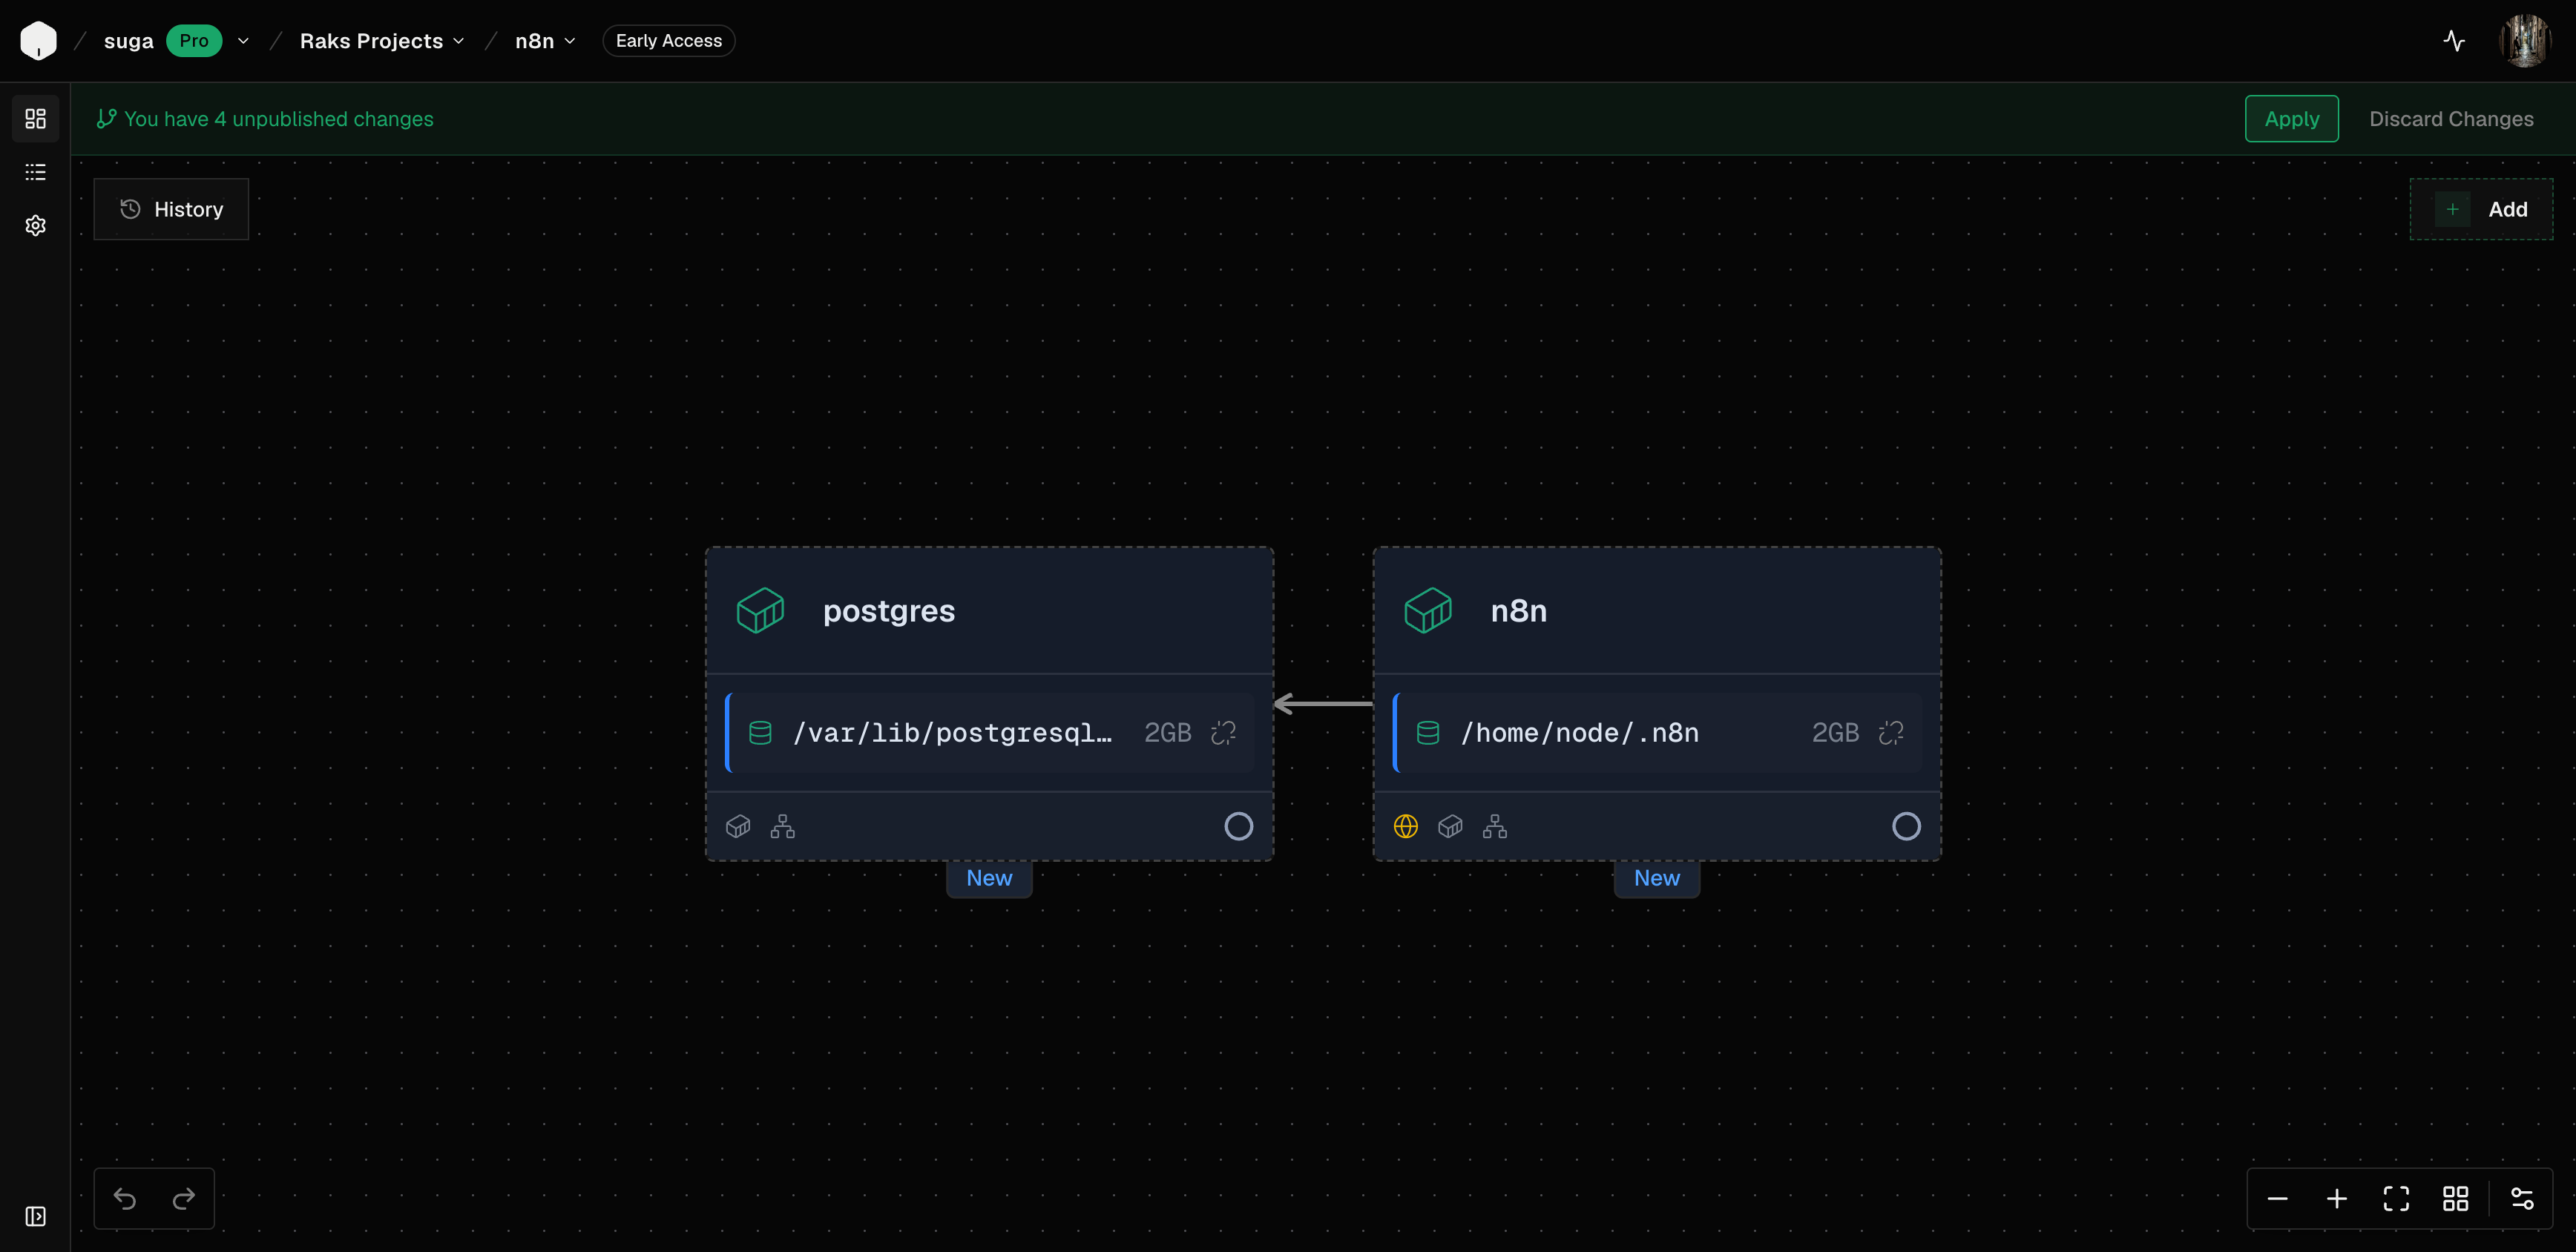Image resolution: width=2576 pixels, height=1252 pixels.
Task: Click the detach icon on postgres volume
Action: (1224, 733)
